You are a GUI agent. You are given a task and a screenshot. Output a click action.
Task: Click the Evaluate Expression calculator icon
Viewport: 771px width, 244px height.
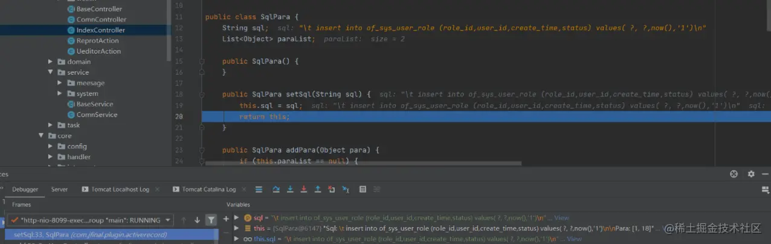pos(363,189)
